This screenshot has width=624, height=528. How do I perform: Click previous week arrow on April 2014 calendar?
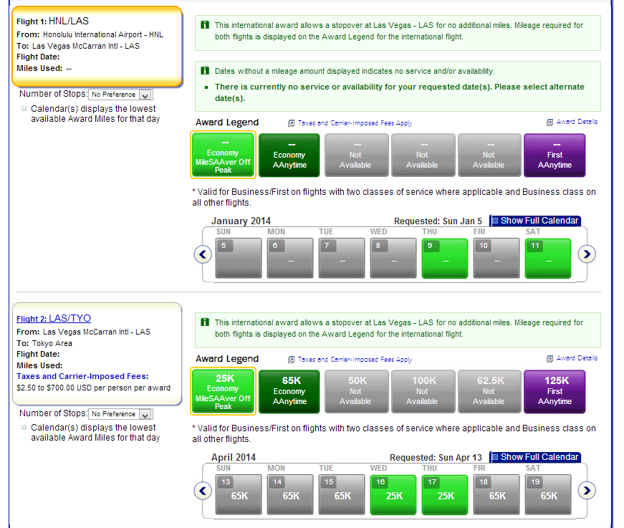(x=203, y=491)
